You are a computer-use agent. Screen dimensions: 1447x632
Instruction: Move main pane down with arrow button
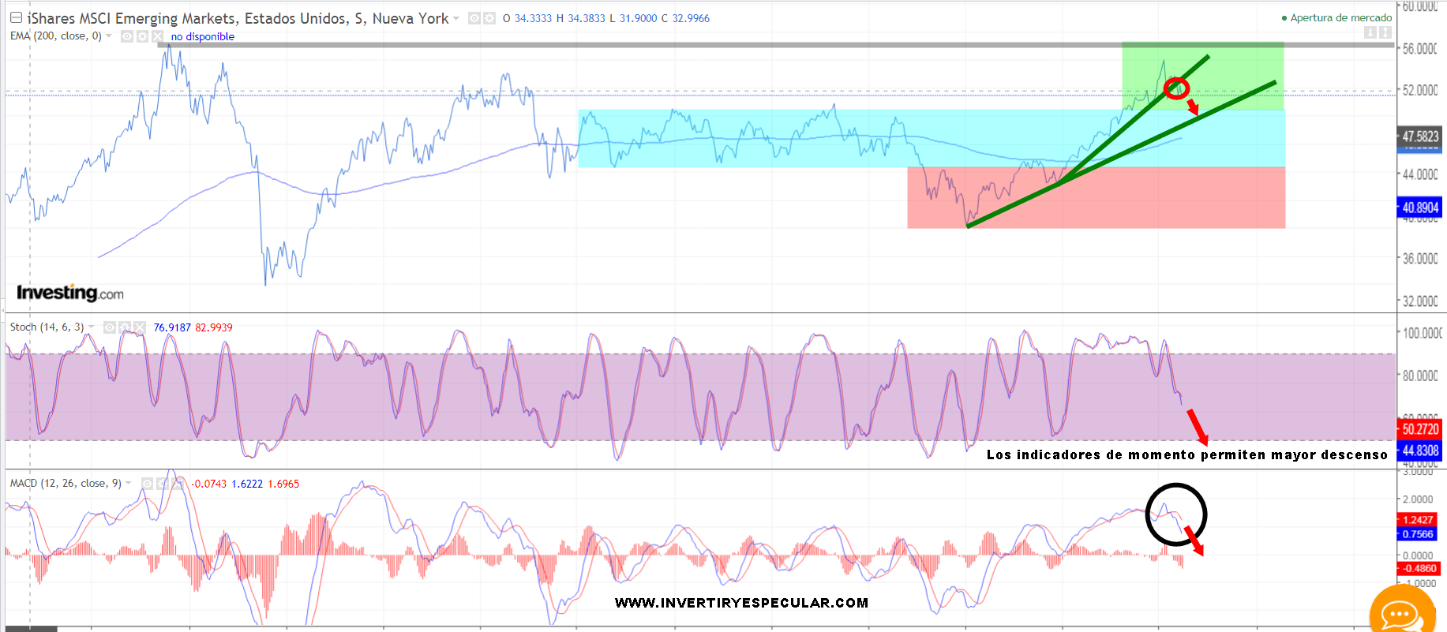(x=1370, y=32)
